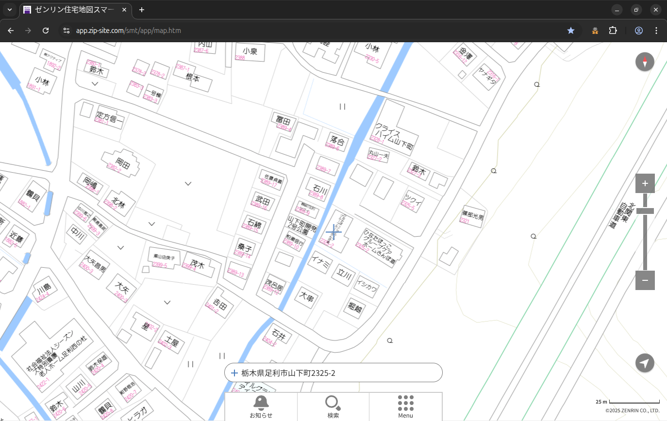Expand the tab search dropdown arrow

[x=9, y=10]
